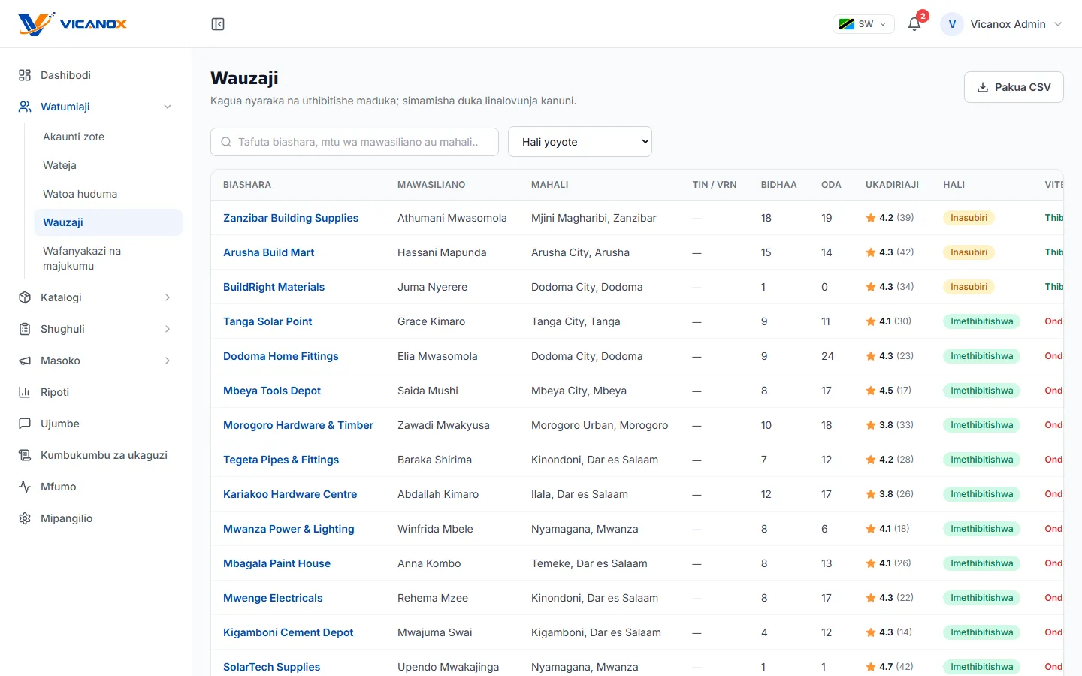The width and height of the screenshot is (1082, 676).
Task: Click the Tanzania flag icon
Action: (x=846, y=24)
